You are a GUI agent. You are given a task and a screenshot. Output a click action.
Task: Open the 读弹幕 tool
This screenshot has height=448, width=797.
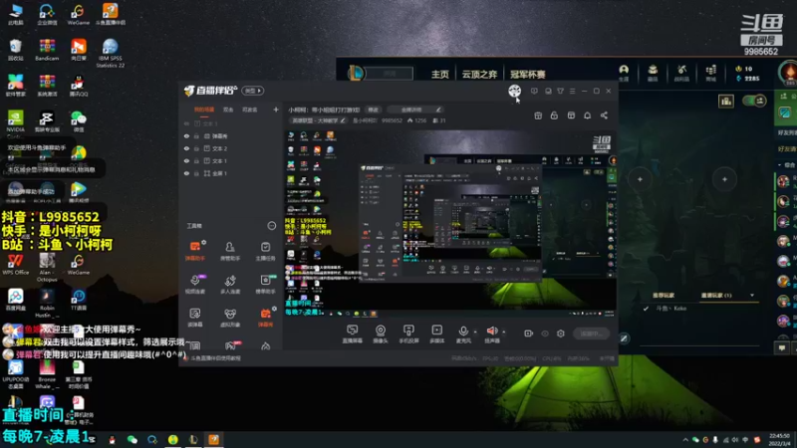tap(194, 317)
